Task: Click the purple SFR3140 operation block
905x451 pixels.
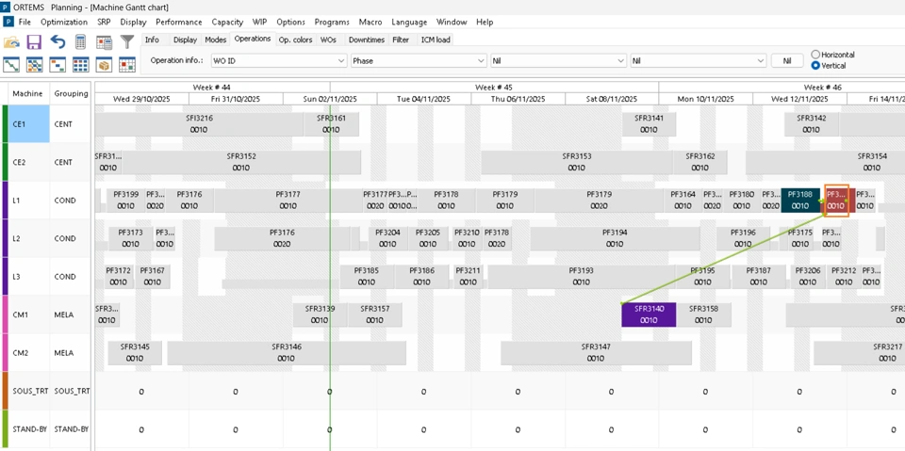Action: [649, 314]
